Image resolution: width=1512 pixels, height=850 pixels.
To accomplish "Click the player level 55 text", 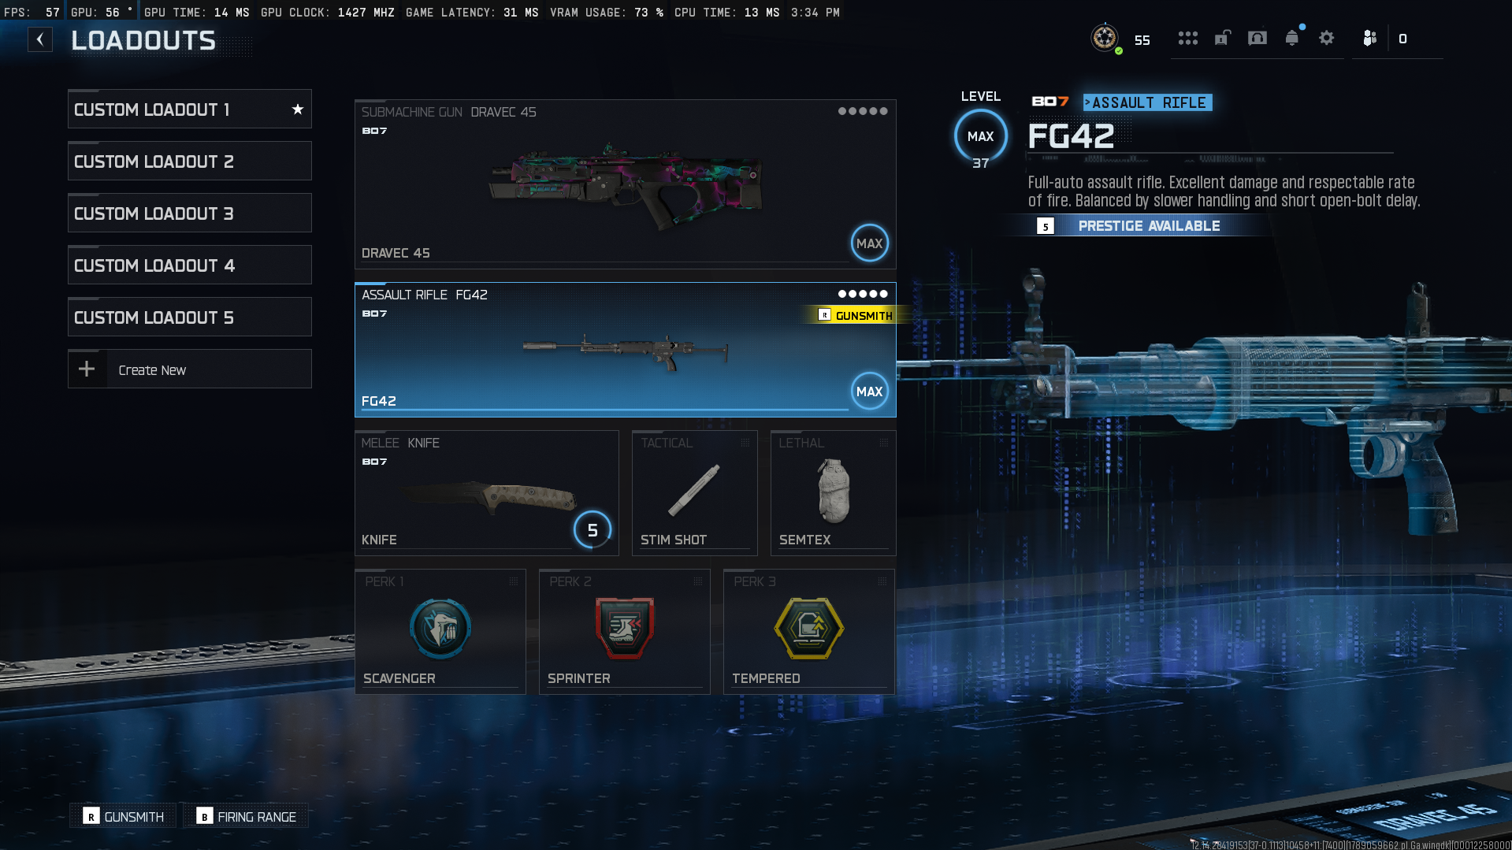I will (1142, 40).
